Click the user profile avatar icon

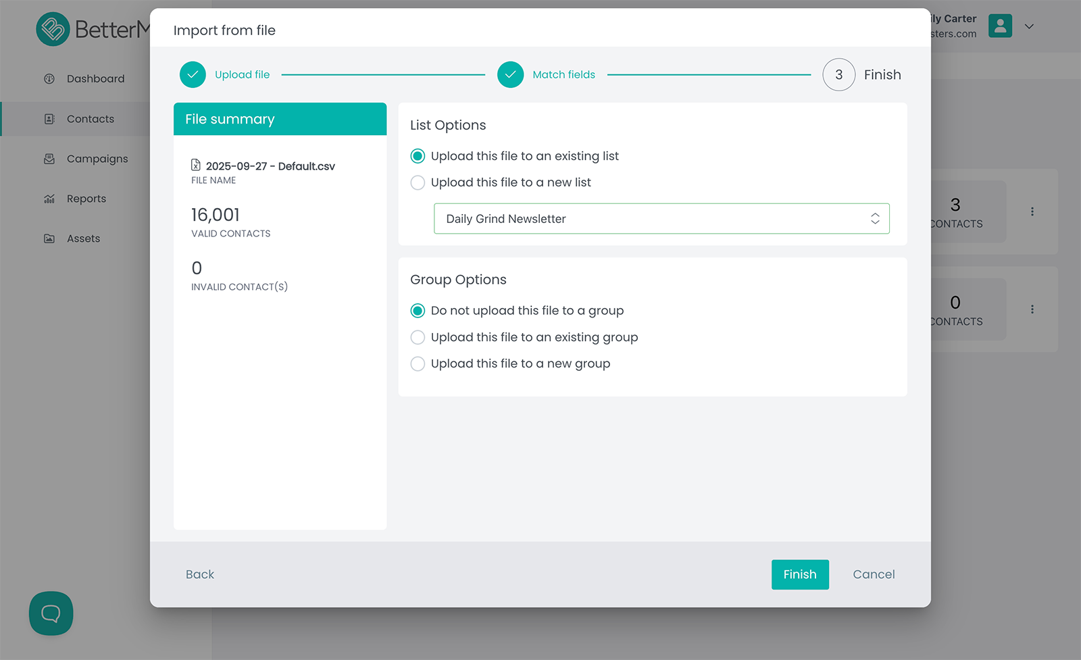[1000, 26]
